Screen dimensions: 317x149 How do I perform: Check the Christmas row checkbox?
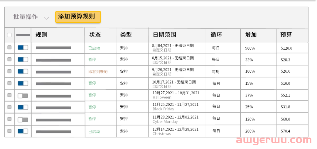pyautogui.click(x=9, y=131)
